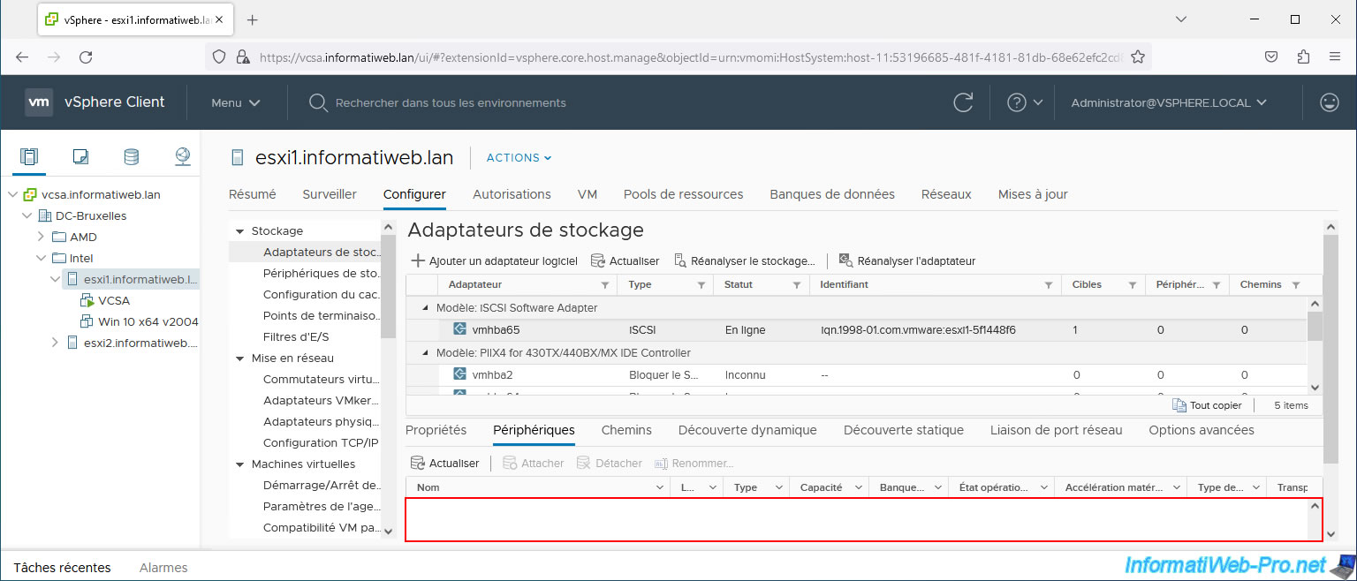This screenshot has width=1357, height=581.
Task: Open a new browser tab
Action: pyautogui.click(x=252, y=19)
